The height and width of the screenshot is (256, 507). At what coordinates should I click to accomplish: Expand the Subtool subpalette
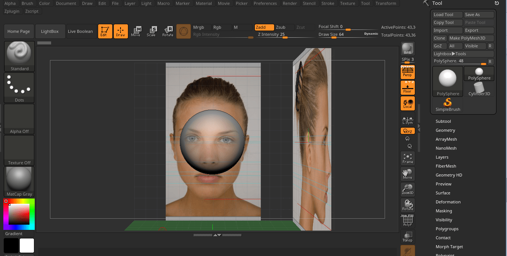point(444,121)
